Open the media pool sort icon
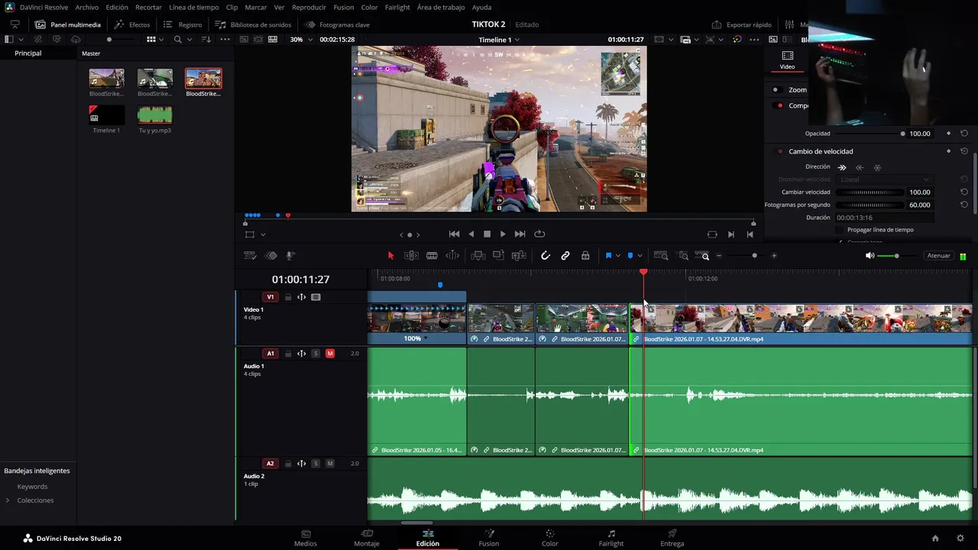The image size is (978, 550). [206, 39]
